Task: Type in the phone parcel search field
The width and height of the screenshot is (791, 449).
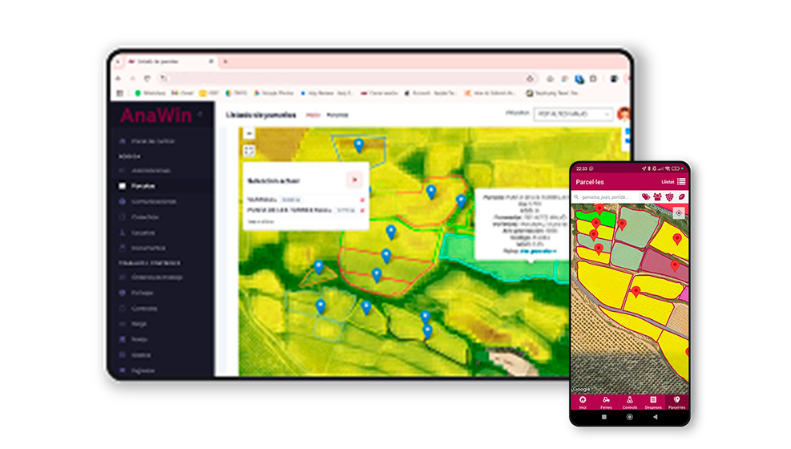Action: [607, 196]
